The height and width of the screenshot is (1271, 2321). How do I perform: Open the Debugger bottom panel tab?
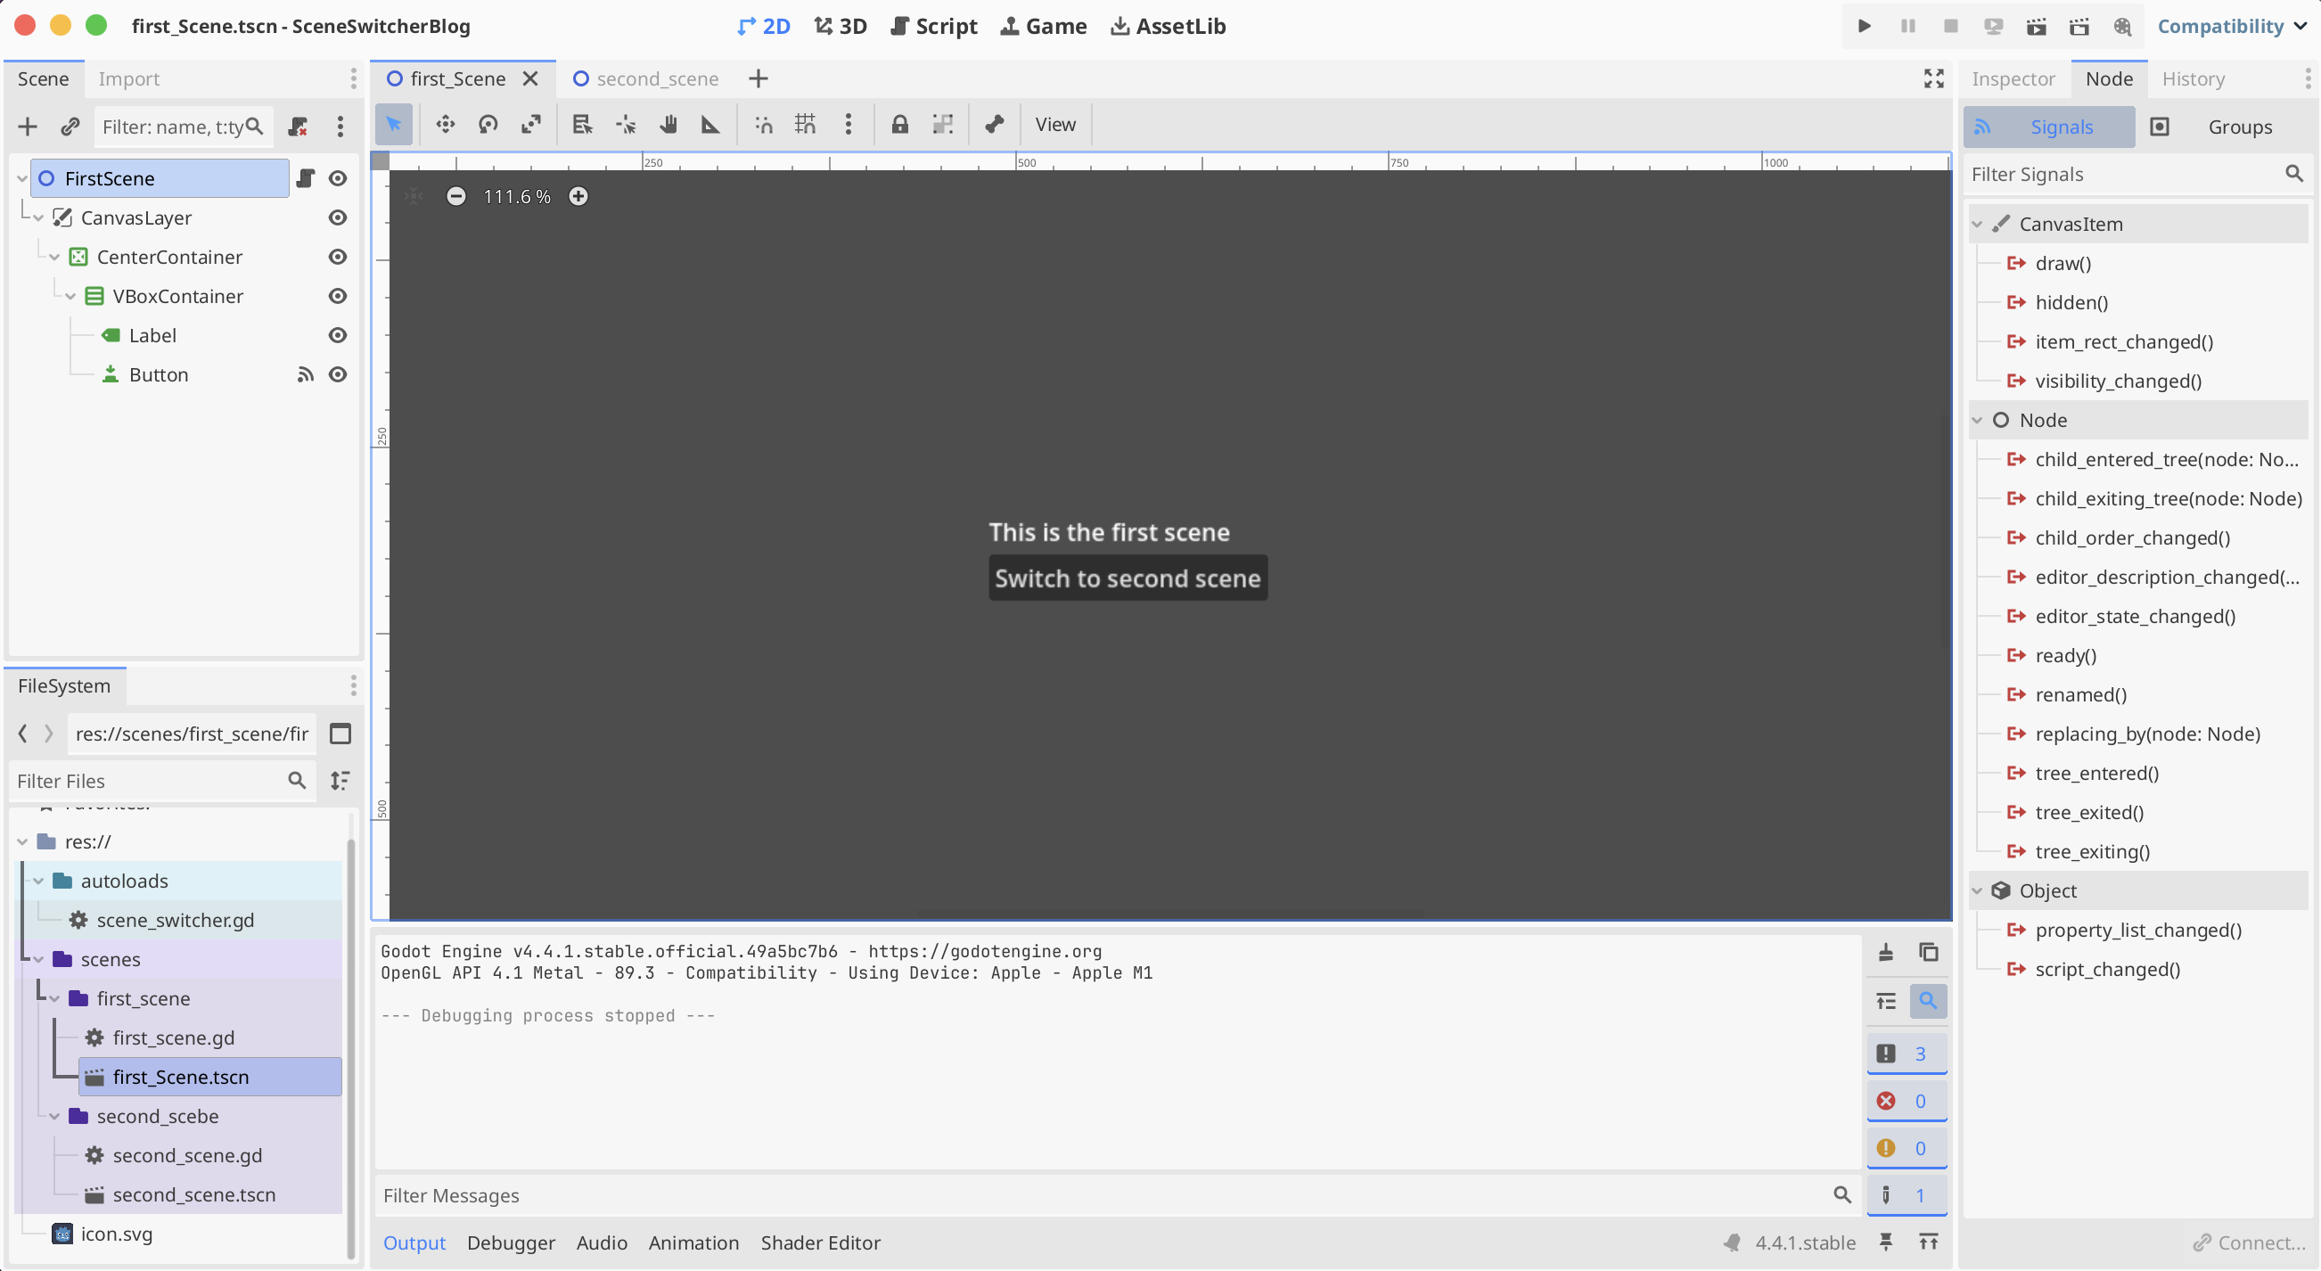(x=511, y=1242)
